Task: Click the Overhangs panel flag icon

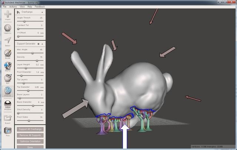Action: (19, 12)
